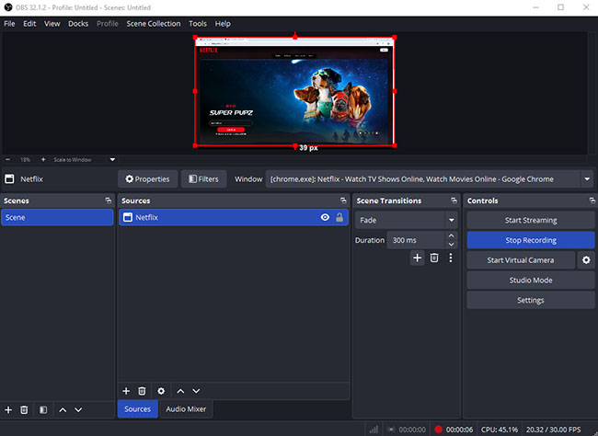
Task: Increase transition duration with up arrow
Action: coord(451,235)
